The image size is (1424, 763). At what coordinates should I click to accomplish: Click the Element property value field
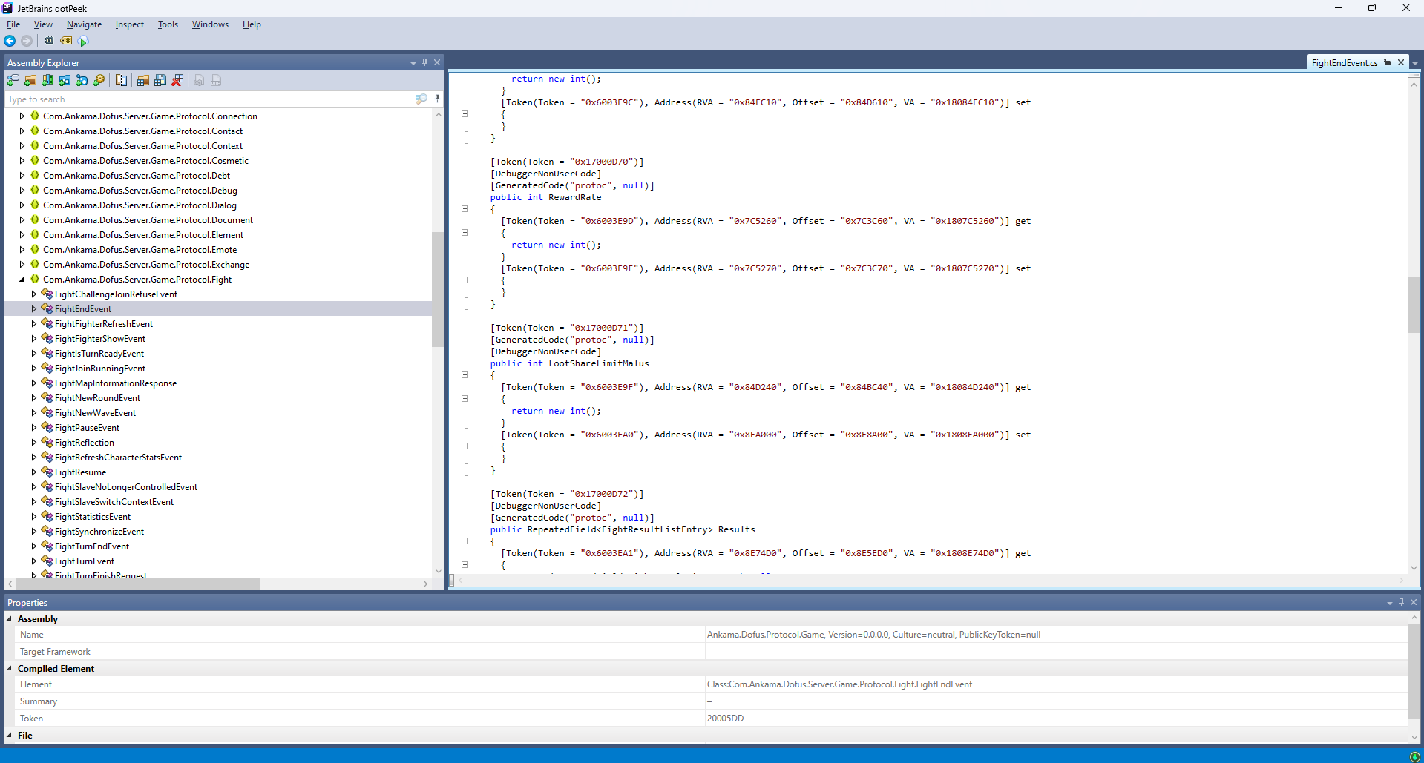pos(1056,684)
